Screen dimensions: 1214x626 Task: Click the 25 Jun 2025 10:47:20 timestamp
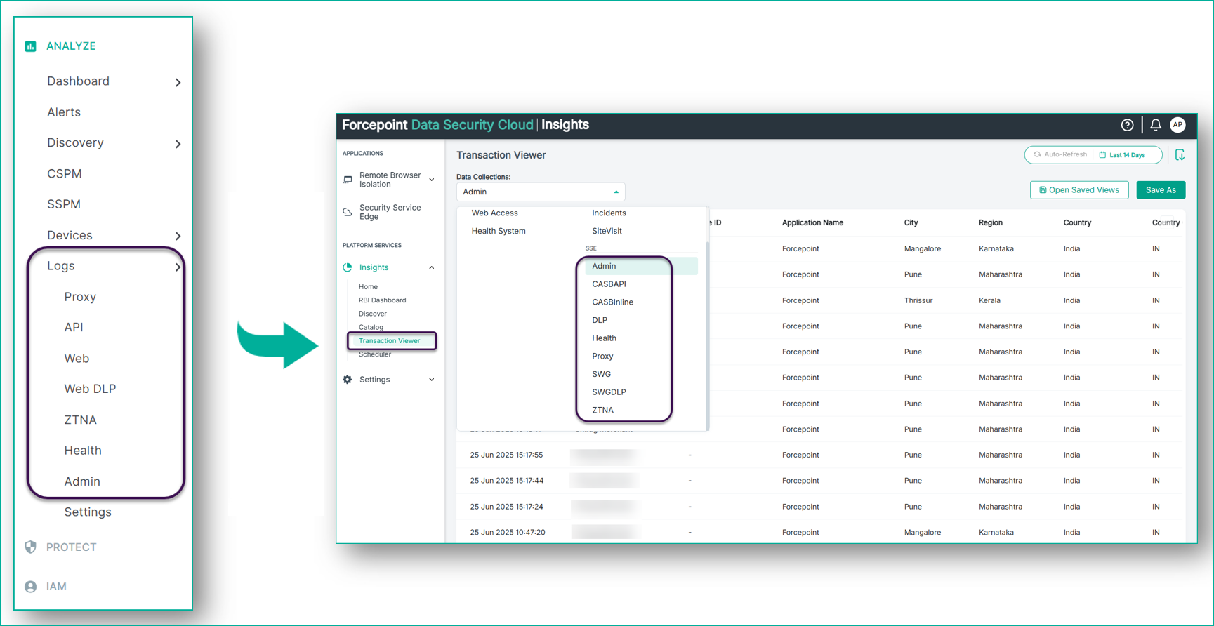point(508,533)
